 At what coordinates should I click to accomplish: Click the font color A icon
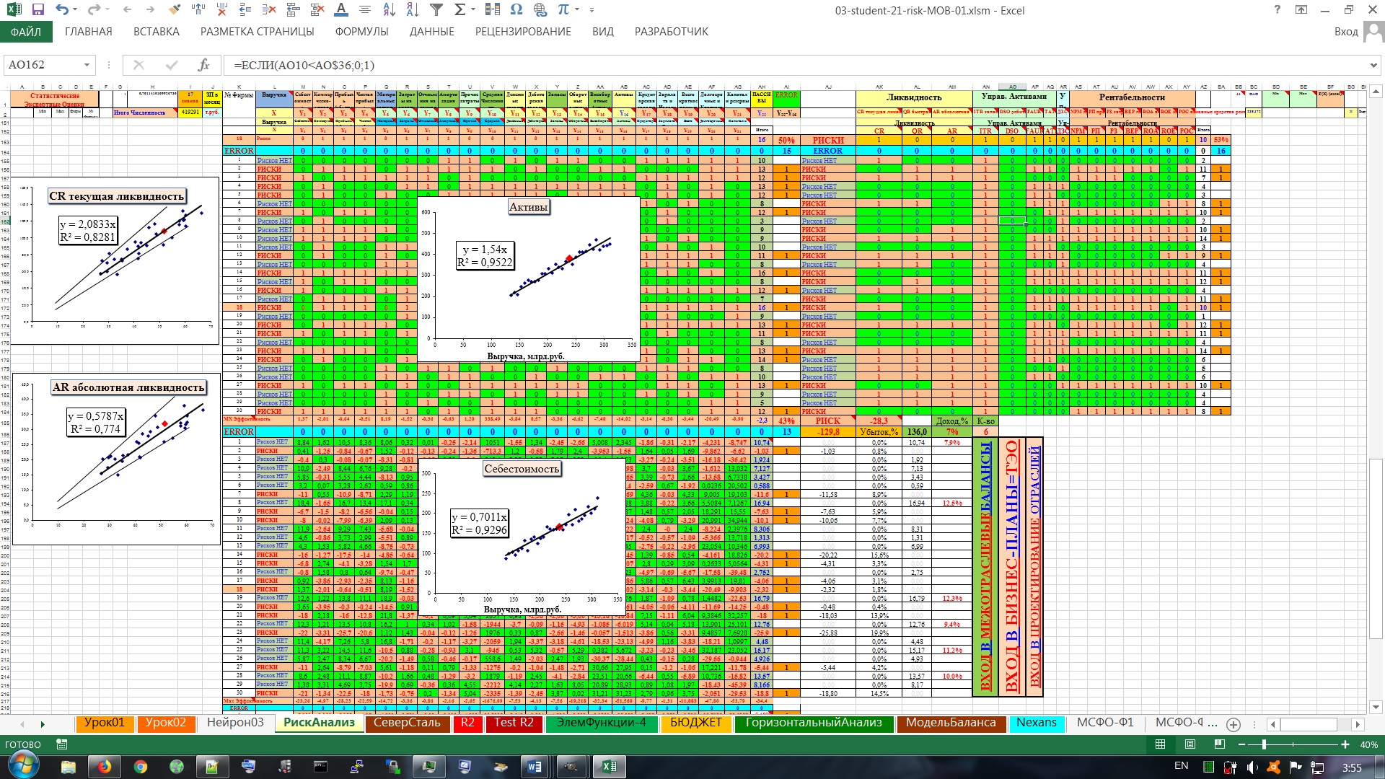click(x=341, y=10)
